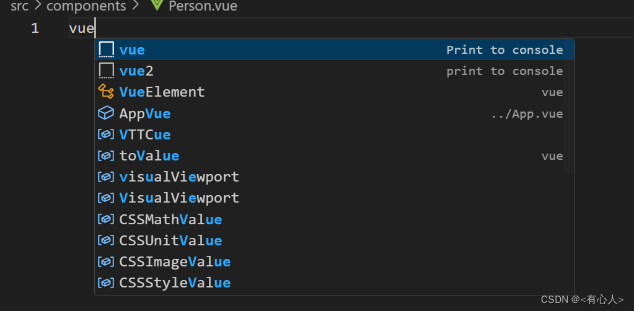Viewport: 634px width, 311px height.
Task: Pick VueElement from the autocomplete list
Action: click(x=335, y=92)
